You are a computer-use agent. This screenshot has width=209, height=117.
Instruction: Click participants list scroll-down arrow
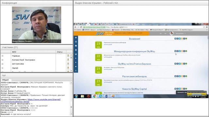pyautogui.click(x=71, y=71)
